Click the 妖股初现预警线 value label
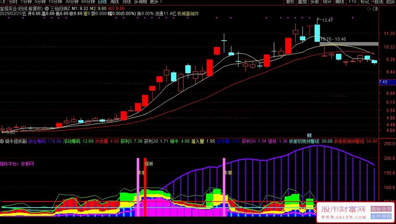The height and width of the screenshot is (224, 396). click(310, 141)
